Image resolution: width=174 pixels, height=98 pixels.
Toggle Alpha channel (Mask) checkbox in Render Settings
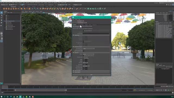[x=83, y=50]
